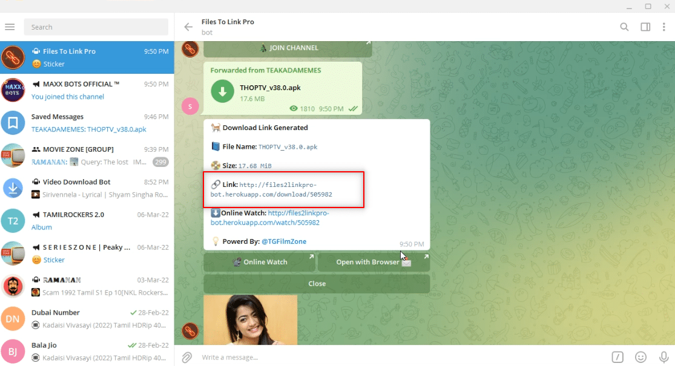Click Saved Messages bookmark avatar
Viewport: 675px width, 366px height.
13,123
